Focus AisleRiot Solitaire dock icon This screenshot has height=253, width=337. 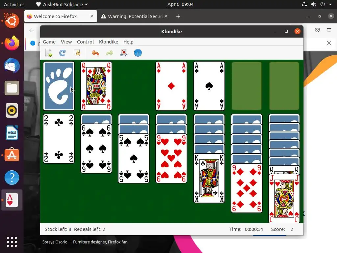pos(12,200)
